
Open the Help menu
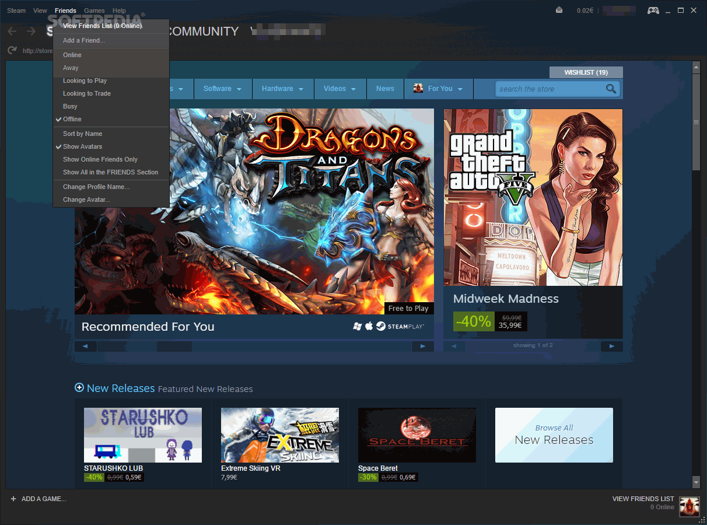119,10
